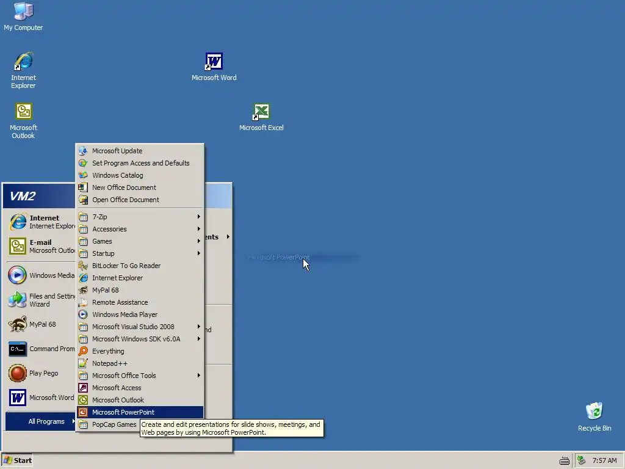This screenshot has height=469, width=625.
Task: Click the network tray icon beside clock
Action: point(582,460)
